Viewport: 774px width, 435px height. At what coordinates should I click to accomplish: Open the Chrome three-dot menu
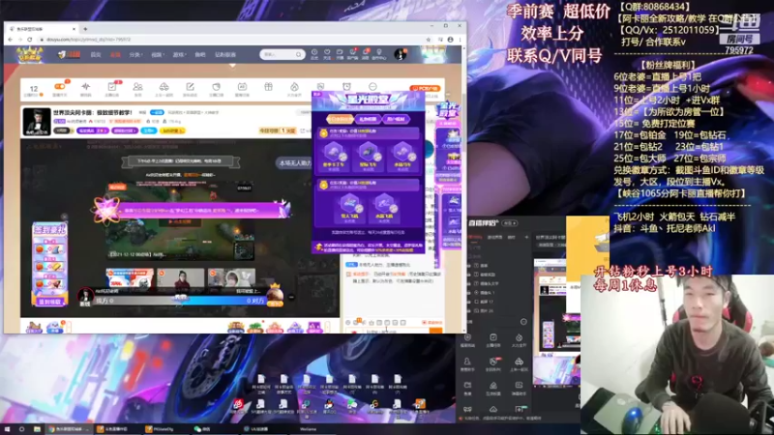click(461, 40)
